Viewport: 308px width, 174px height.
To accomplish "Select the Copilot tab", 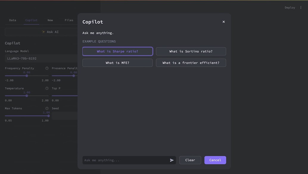I will click(31, 20).
